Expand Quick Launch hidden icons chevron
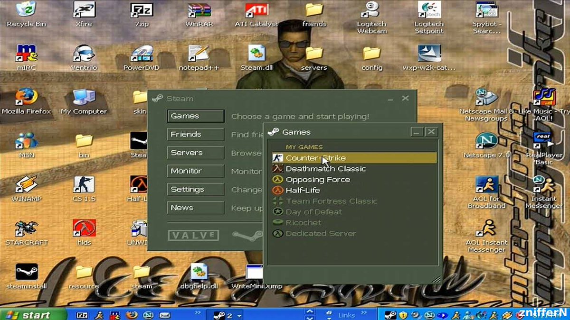Image resolution: width=570 pixels, height=320 pixels. 198,314
